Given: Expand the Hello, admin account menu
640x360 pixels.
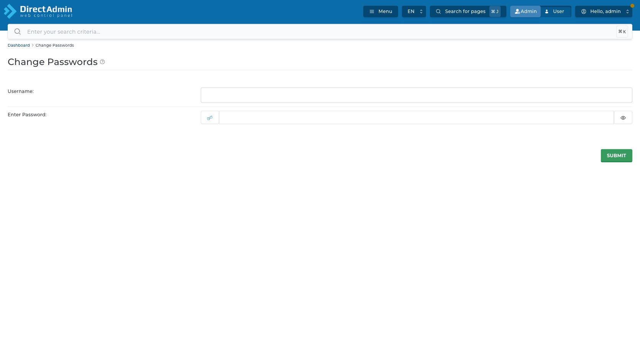Looking at the screenshot, I should click(x=604, y=11).
